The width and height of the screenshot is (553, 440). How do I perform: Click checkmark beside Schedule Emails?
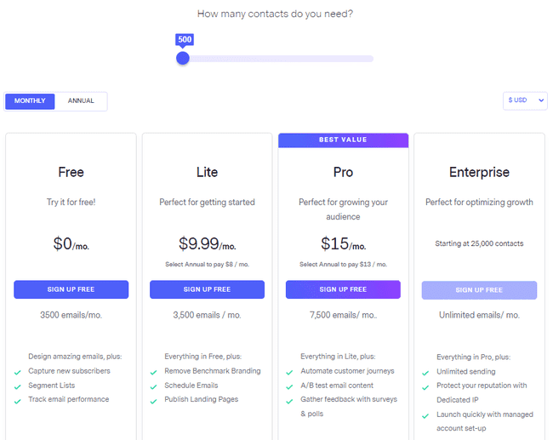154,386
